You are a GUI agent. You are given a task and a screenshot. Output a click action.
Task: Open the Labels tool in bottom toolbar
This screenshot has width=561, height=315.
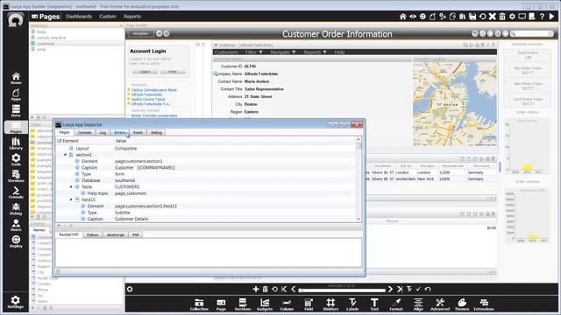point(352,304)
